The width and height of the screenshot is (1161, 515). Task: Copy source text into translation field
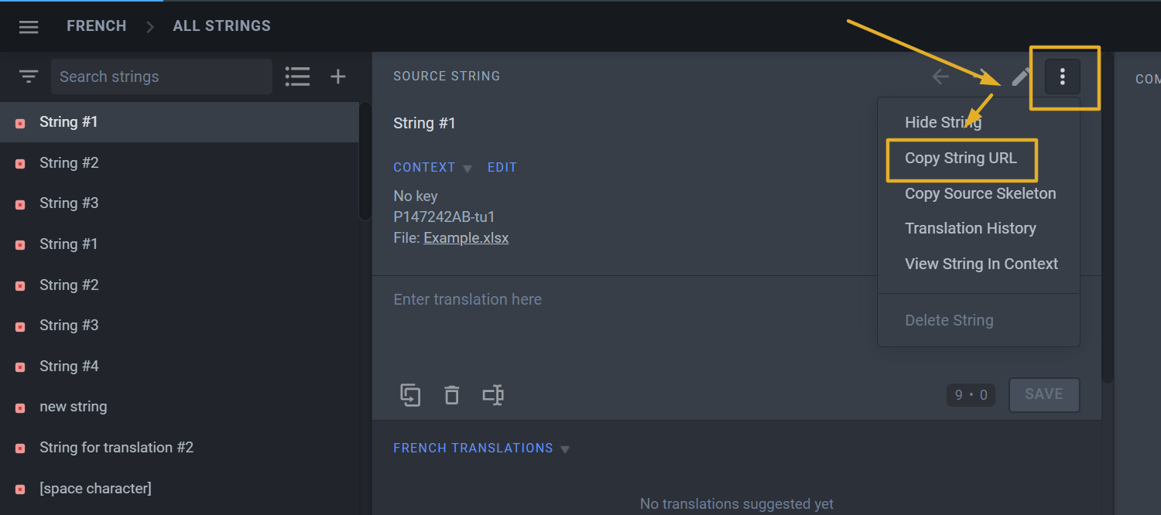(410, 395)
